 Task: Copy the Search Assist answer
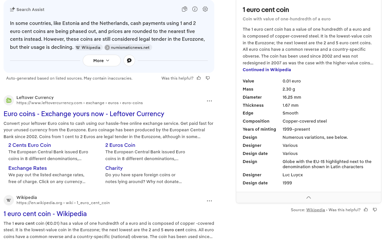click(x=185, y=9)
